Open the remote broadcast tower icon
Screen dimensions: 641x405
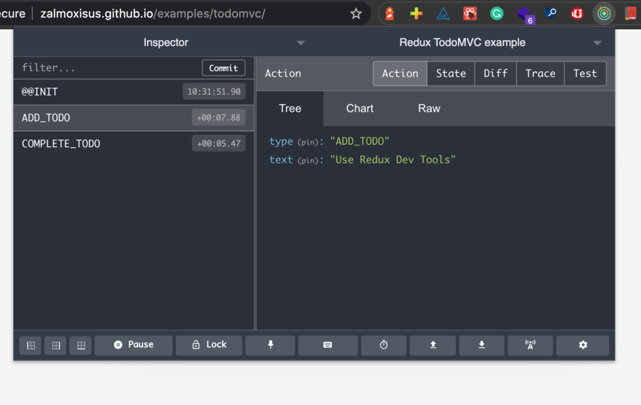(x=530, y=345)
